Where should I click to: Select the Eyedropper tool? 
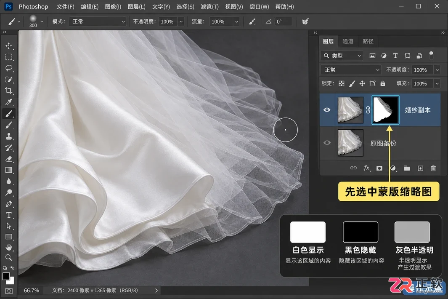pos(9,102)
